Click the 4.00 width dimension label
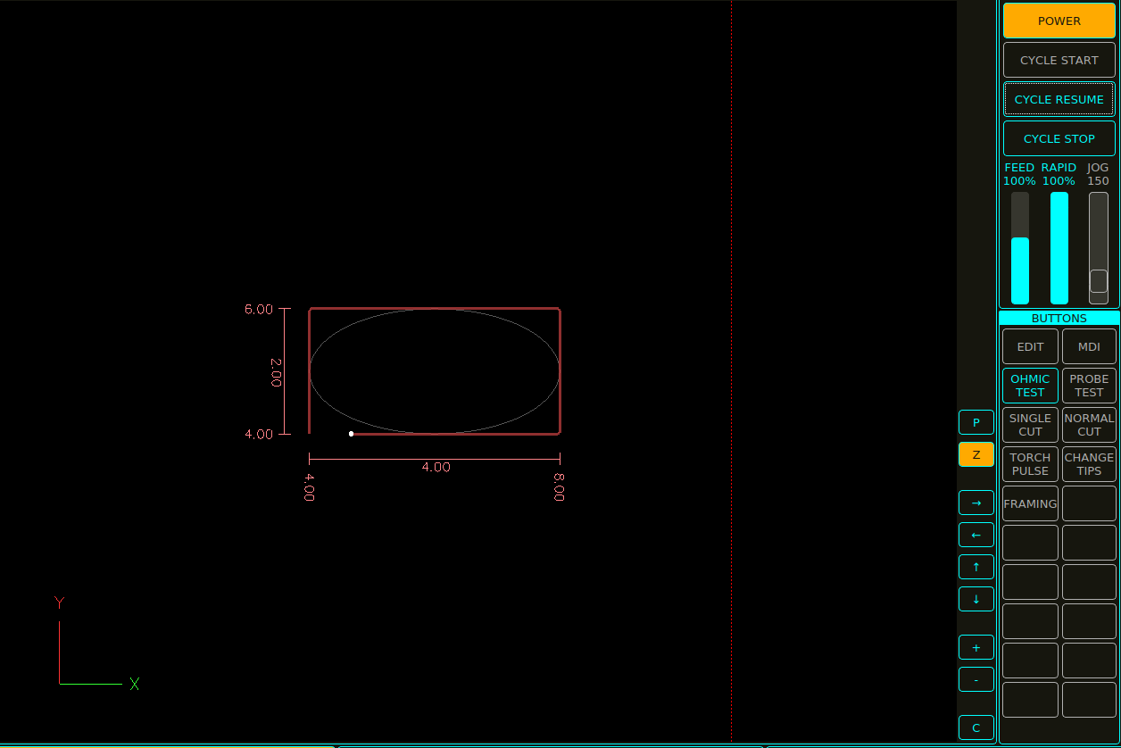This screenshot has width=1121, height=748. pos(436,467)
